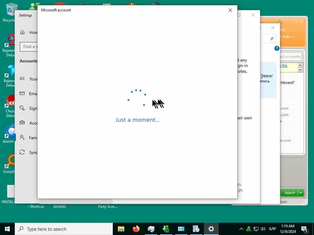Open Sync settings circular-arrows item
The image size is (314, 235).
(x=29, y=152)
